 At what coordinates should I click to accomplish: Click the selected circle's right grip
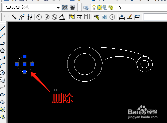[x=32, y=64]
